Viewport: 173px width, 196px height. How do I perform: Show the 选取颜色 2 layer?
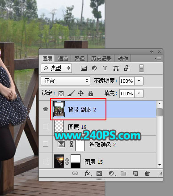[x=46, y=144]
